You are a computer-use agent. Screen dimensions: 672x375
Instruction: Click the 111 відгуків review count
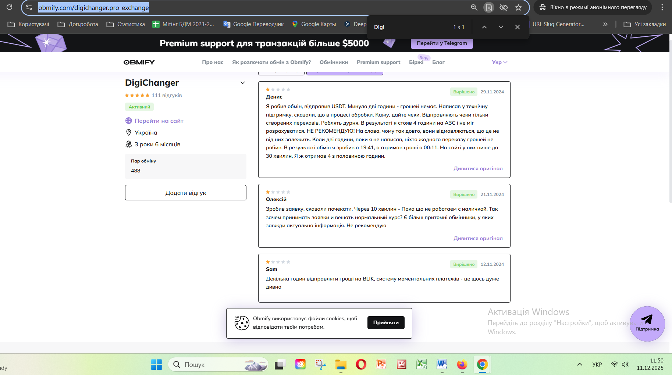point(167,96)
